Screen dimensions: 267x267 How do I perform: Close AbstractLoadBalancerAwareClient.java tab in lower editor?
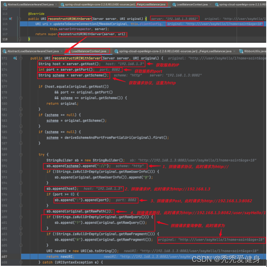[x=62, y=51]
